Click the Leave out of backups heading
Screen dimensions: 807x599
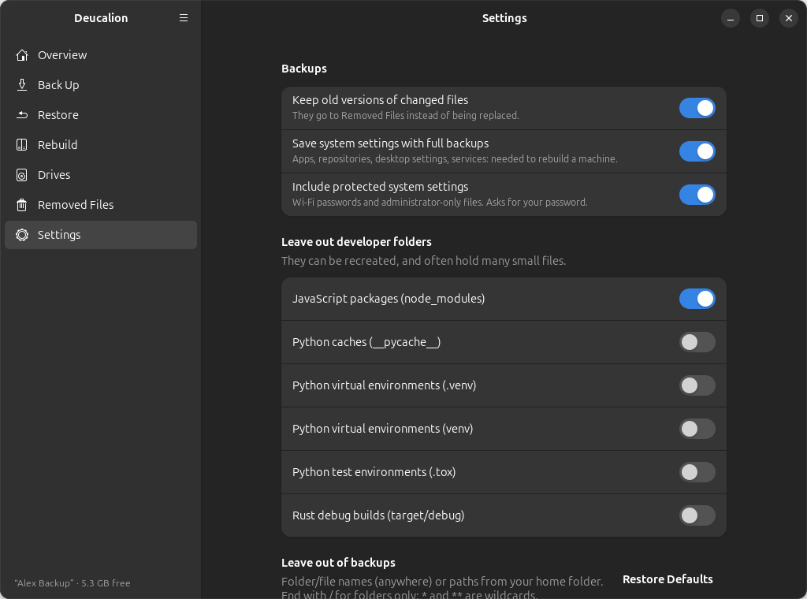coord(338,563)
